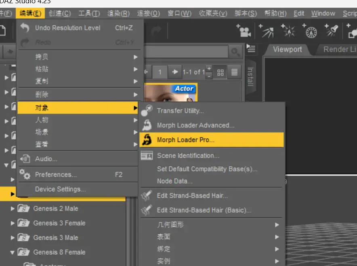Click the create new camera icon
Viewport: 357px width, 266px height.
tap(244, 31)
